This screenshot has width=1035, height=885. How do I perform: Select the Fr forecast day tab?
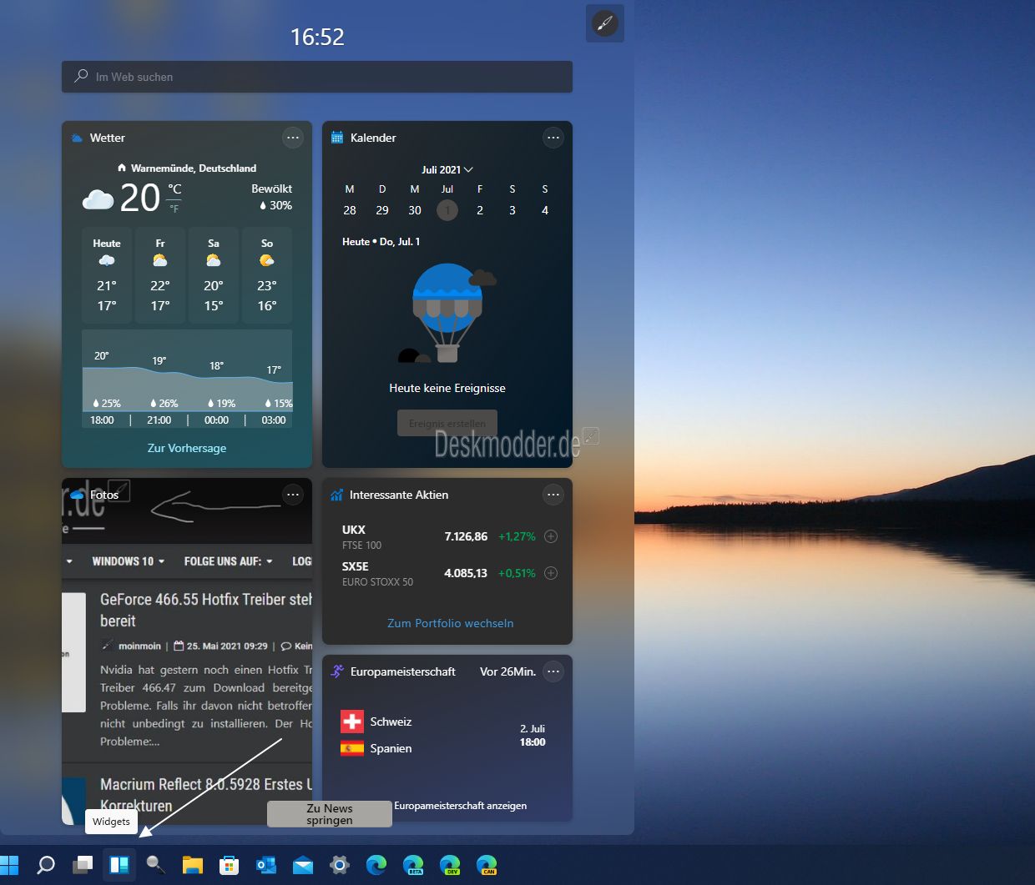[x=160, y=275]
